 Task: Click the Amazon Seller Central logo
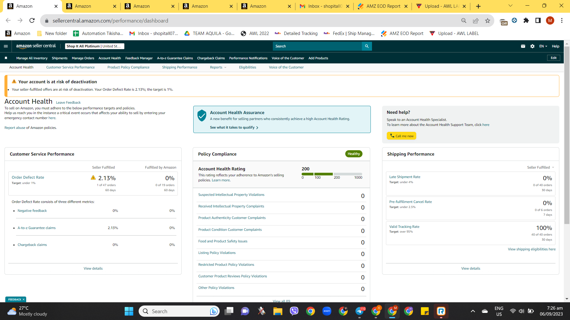[x=36, y=46]
